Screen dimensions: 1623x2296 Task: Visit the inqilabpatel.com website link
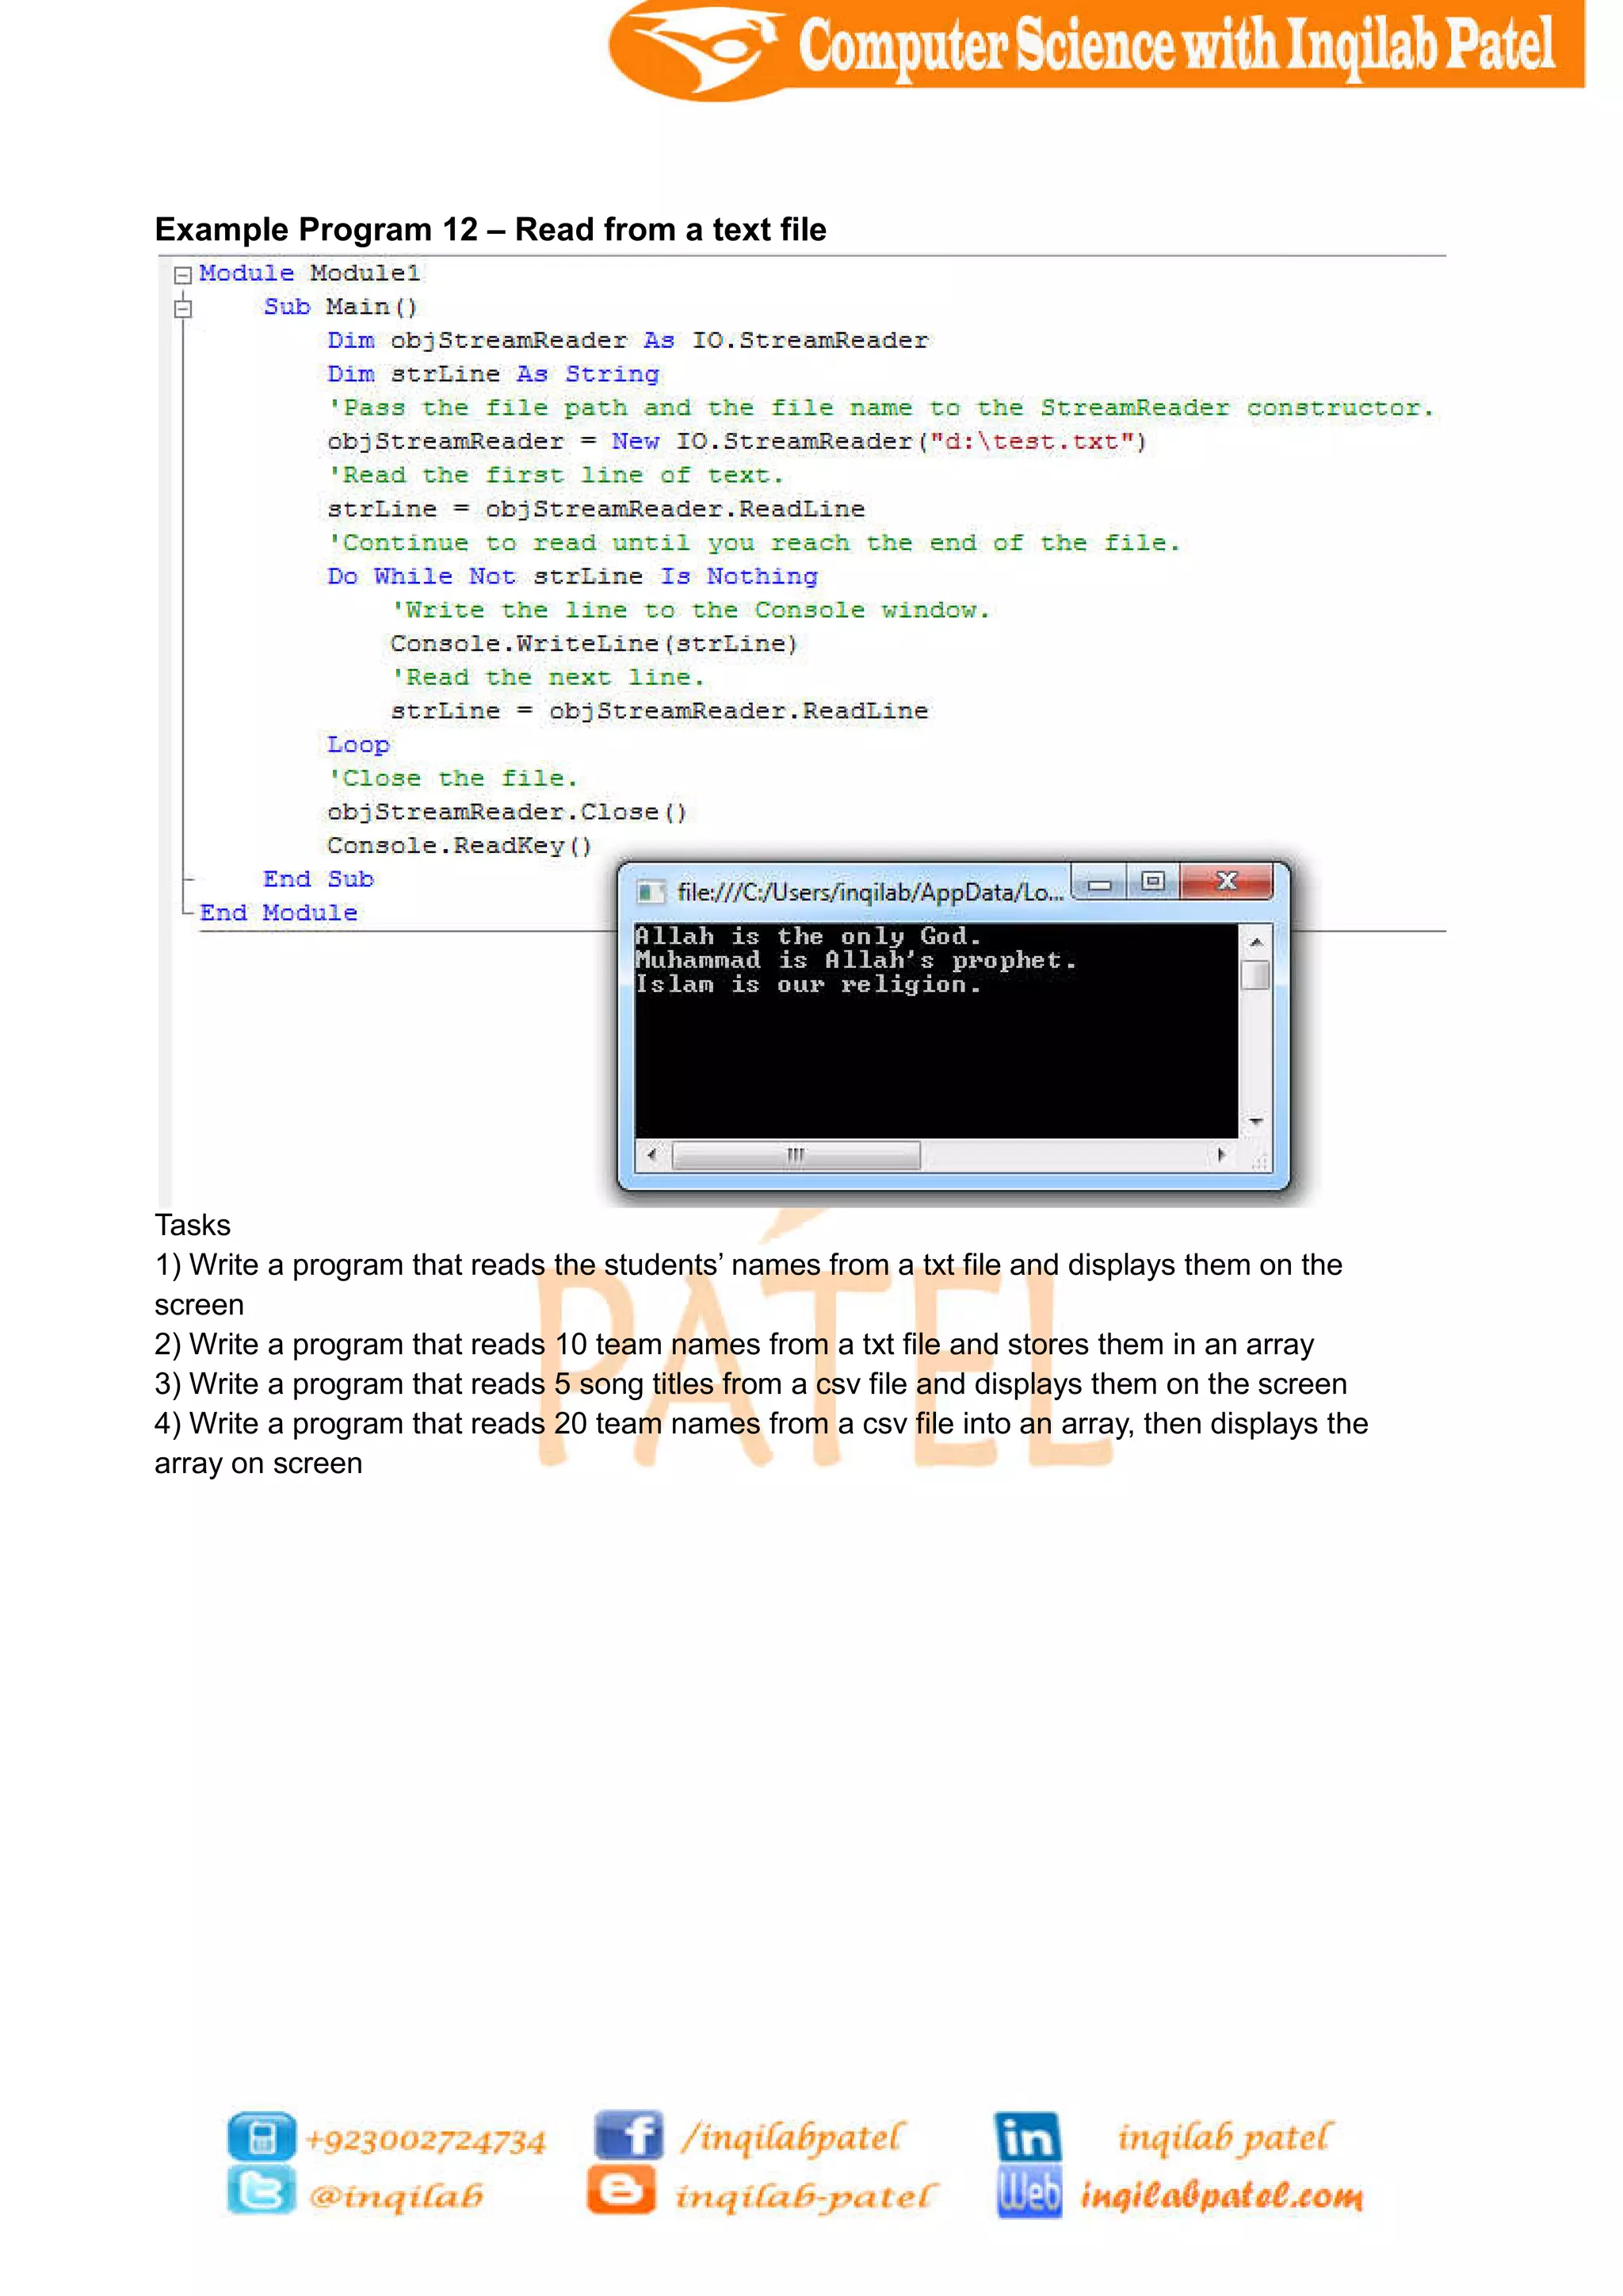coord(1221,2195)
